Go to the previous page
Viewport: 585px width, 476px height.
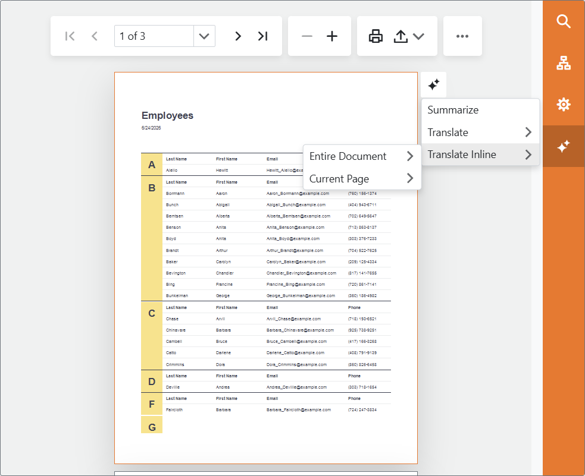click(95, 36)
